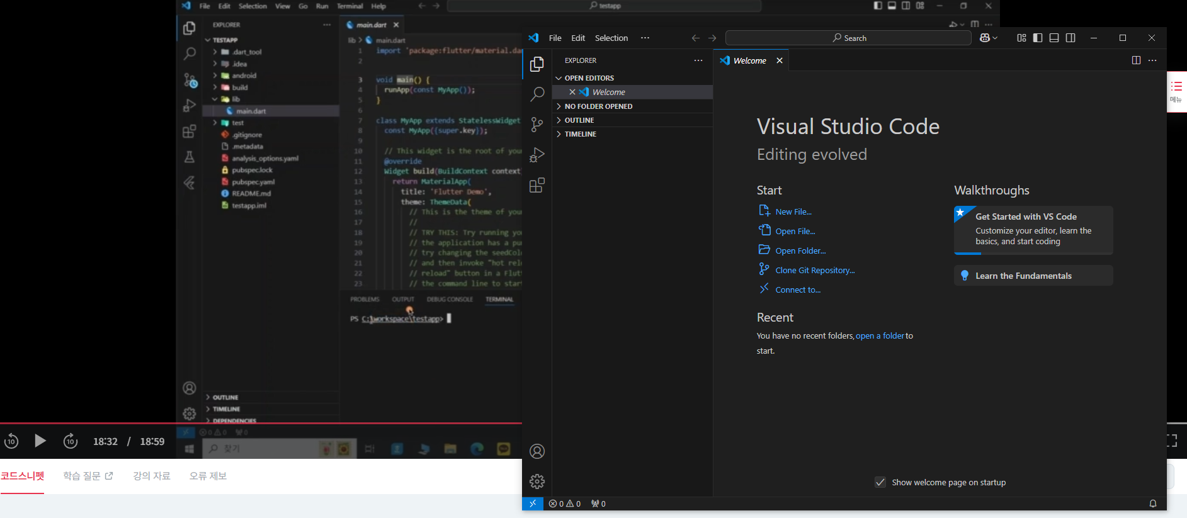Click the Connect to... link
Screen dimensions: 1187x518
[x=798, y=290]
